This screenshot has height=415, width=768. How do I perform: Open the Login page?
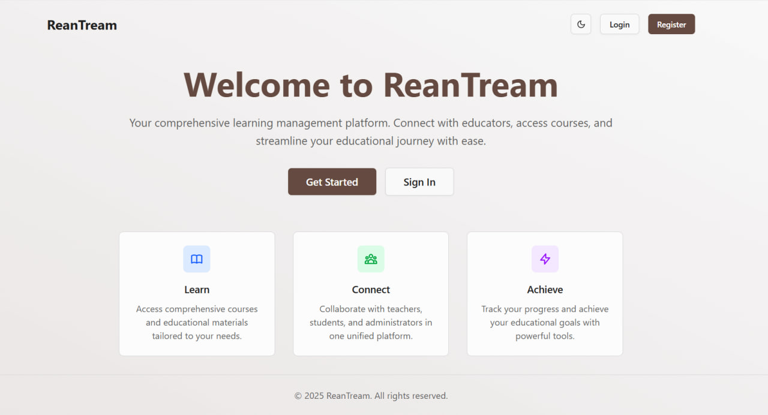coord(619,24)
